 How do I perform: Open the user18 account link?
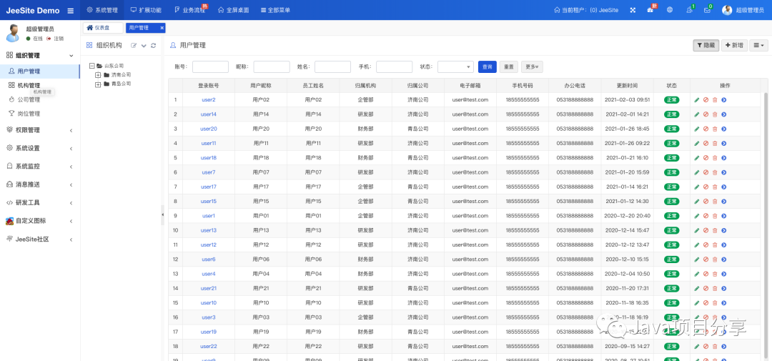208,158
